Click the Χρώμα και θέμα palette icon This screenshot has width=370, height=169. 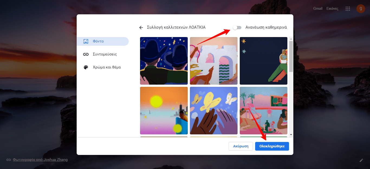(86, 67)
